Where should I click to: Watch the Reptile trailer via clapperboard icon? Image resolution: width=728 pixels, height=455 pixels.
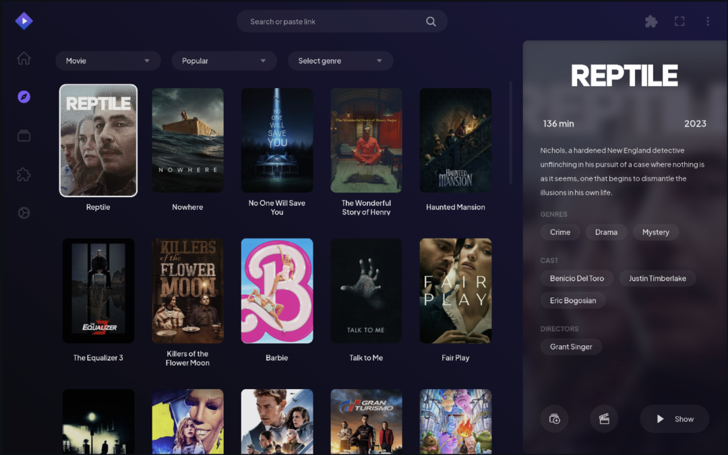(x=604, y=419)
